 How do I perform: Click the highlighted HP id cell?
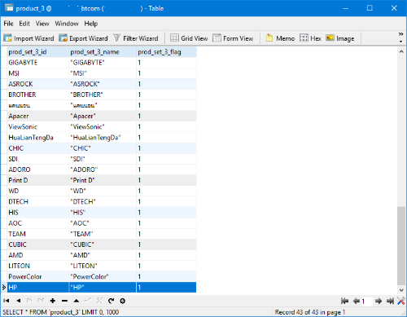click(38, 288)
